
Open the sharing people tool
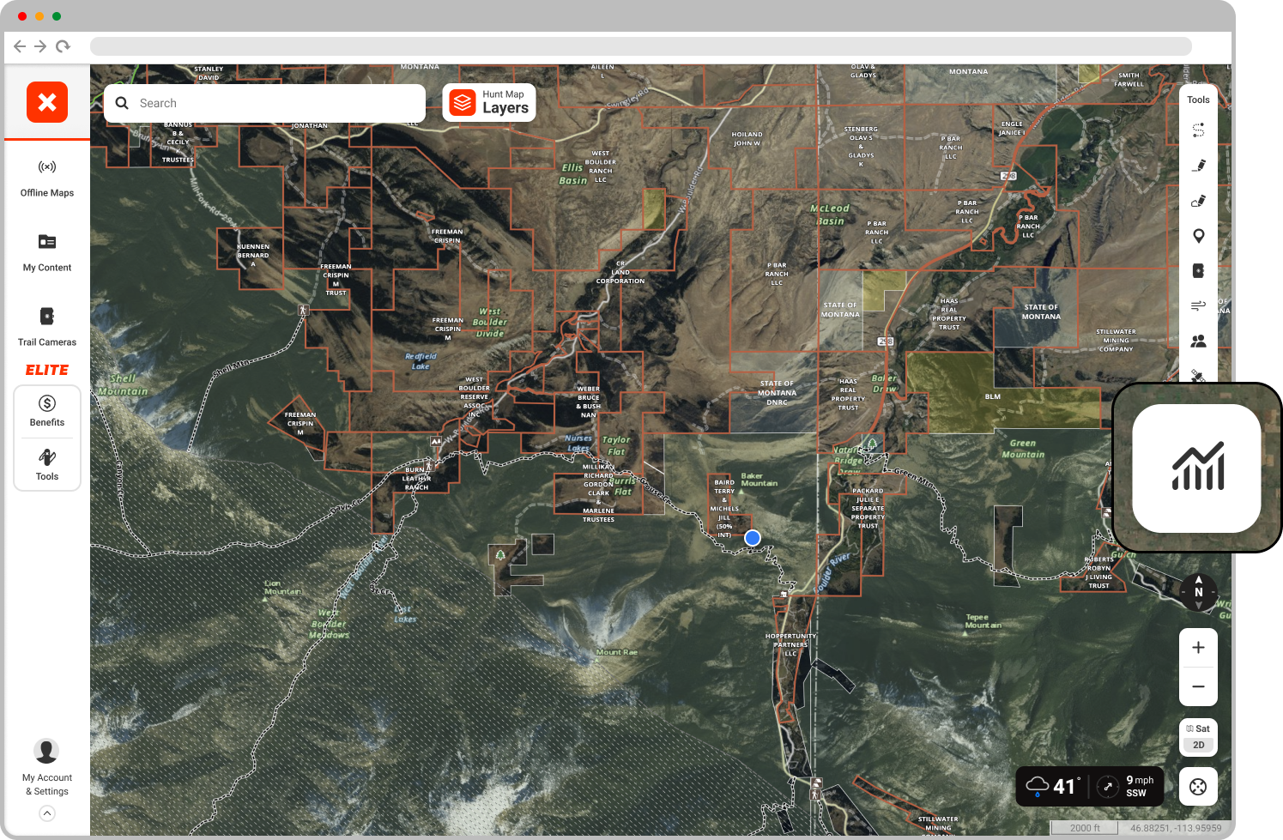(x=1199, y=341)
